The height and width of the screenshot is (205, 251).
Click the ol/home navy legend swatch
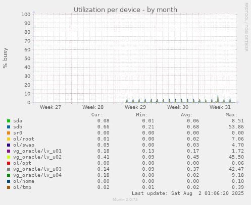pos(9,181)
